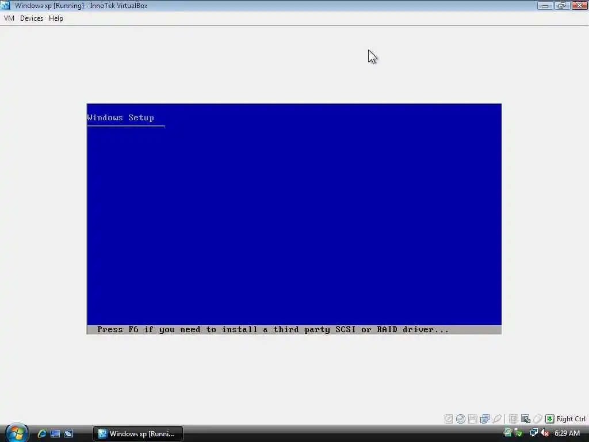This screenshot has width=589, height=442.
Task: Click the network connection tray icon
Action: coord(534,433)
